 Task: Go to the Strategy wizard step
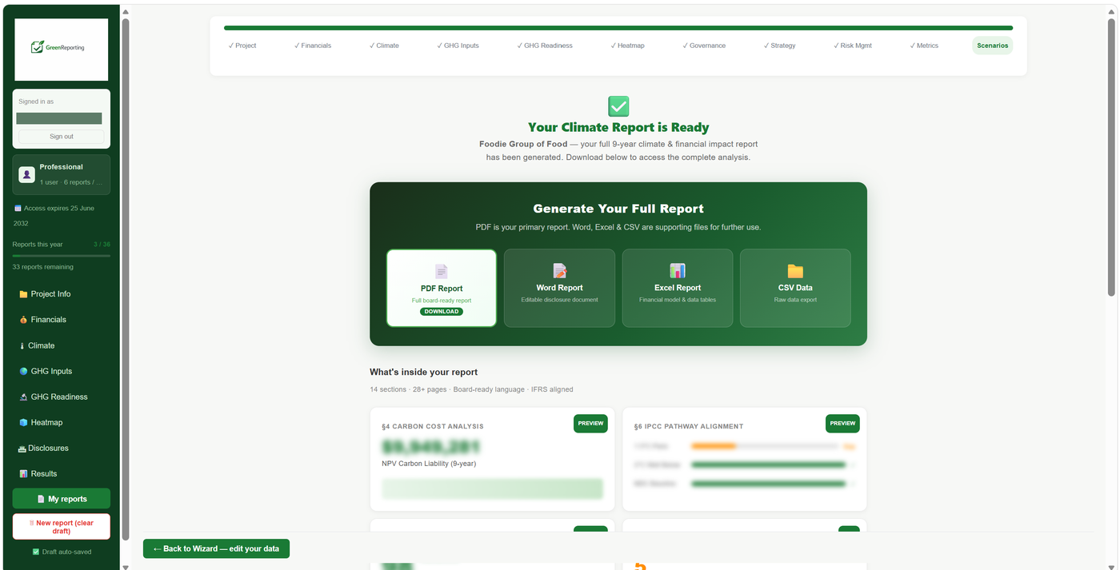coord(780,46)
